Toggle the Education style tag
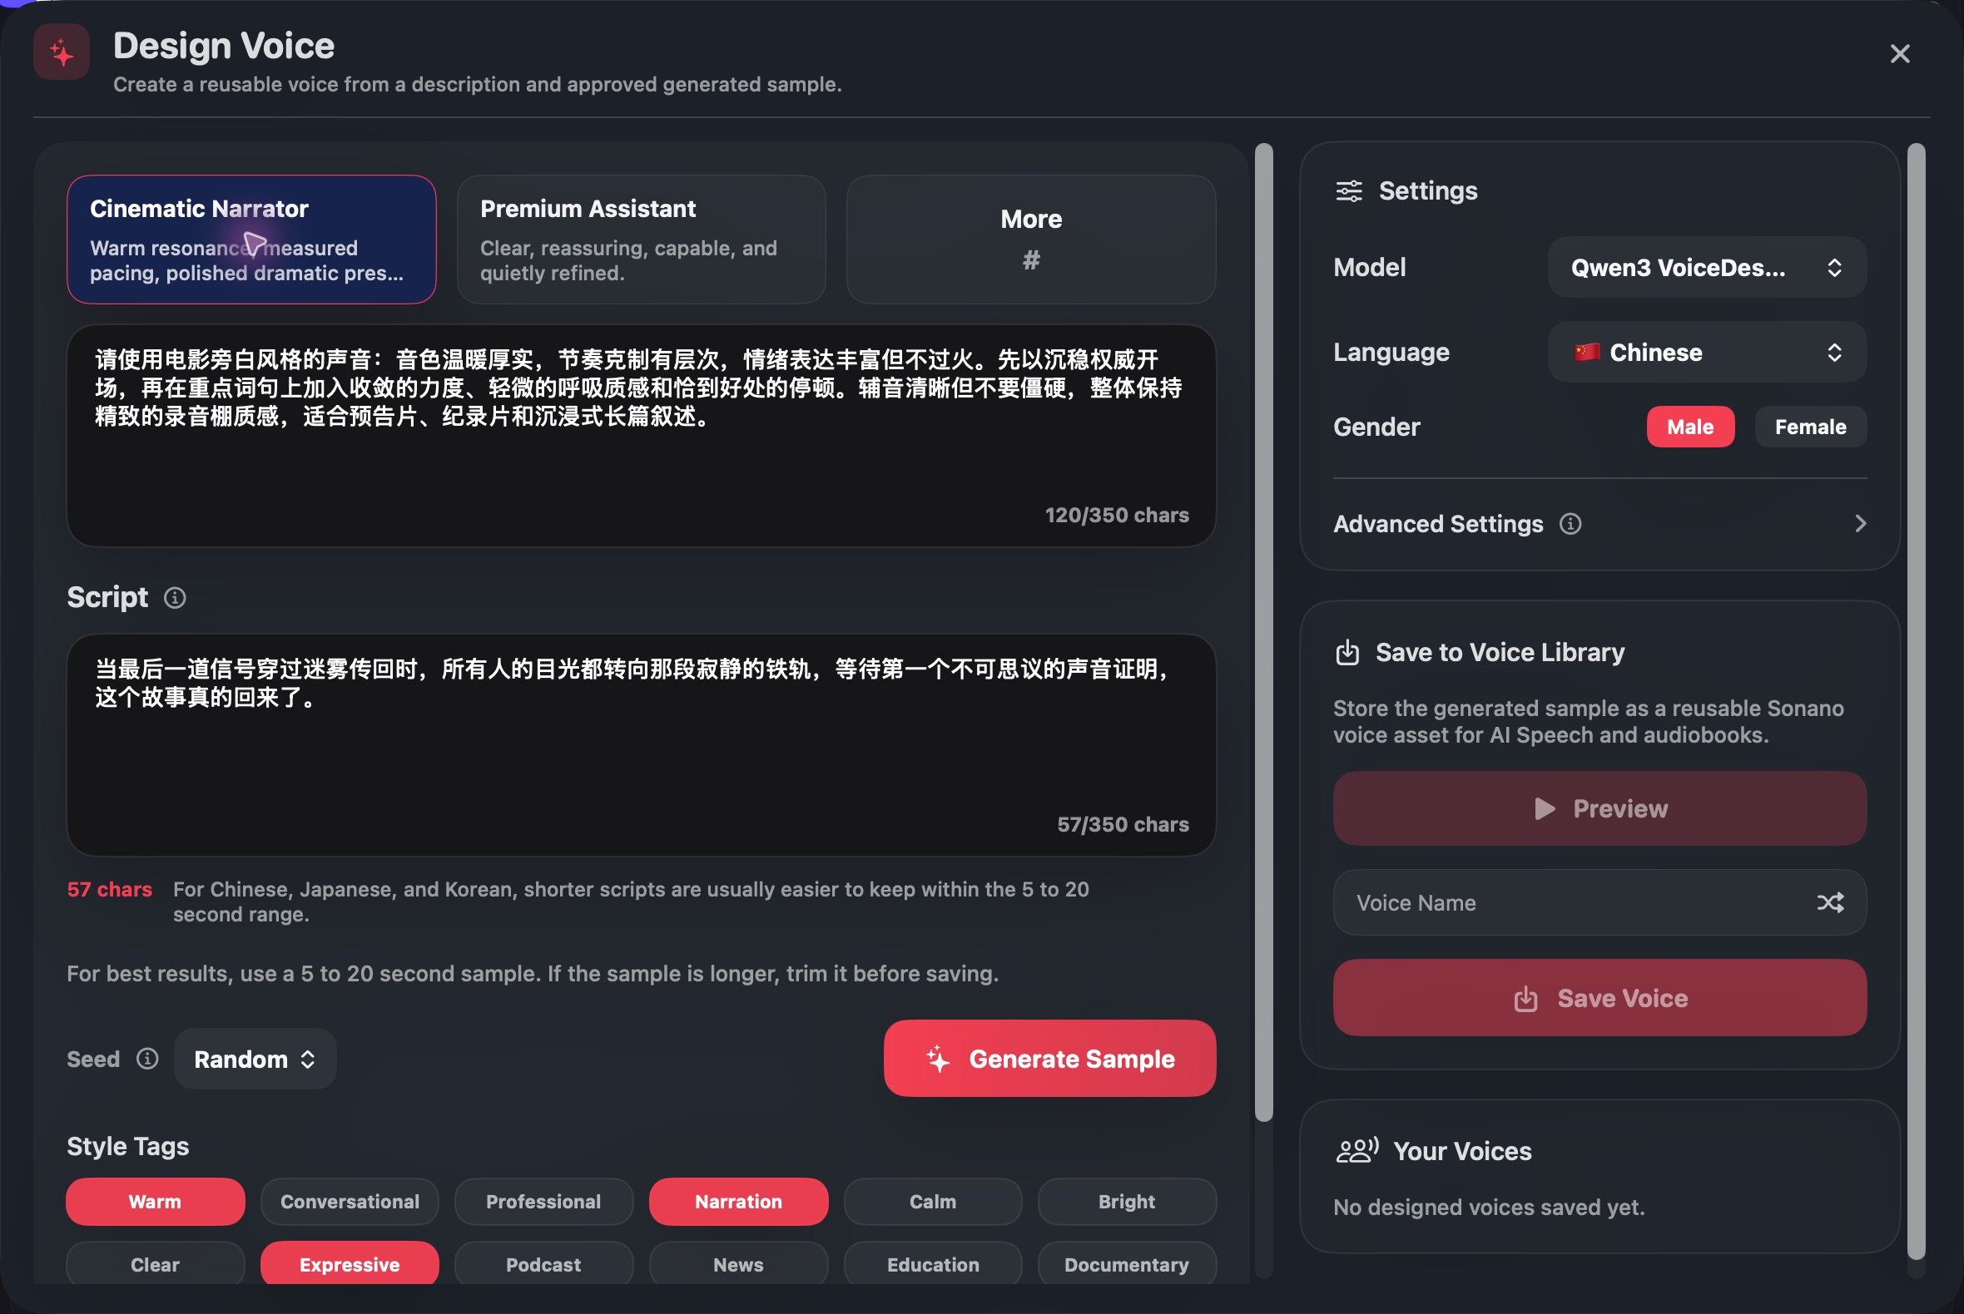The height and width of the screenshot is (1314, 1964). pyautogui.click(x=933, y=1264)
